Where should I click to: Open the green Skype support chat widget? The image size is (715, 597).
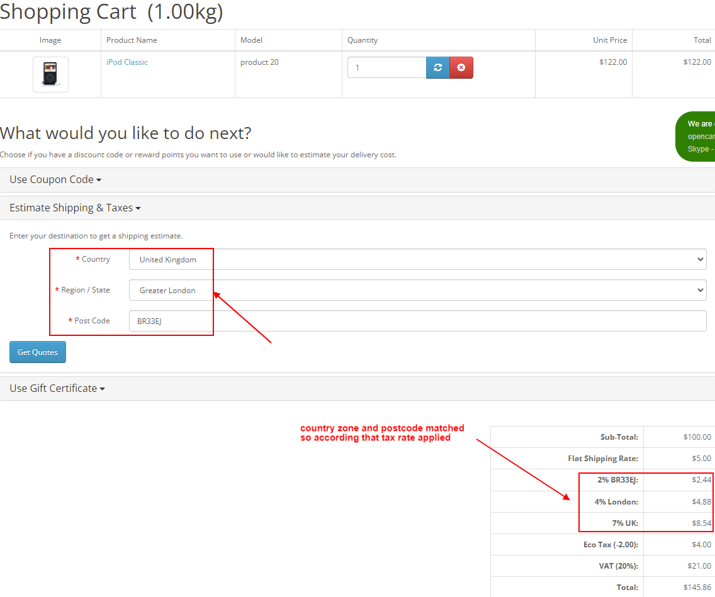[699, 136]
